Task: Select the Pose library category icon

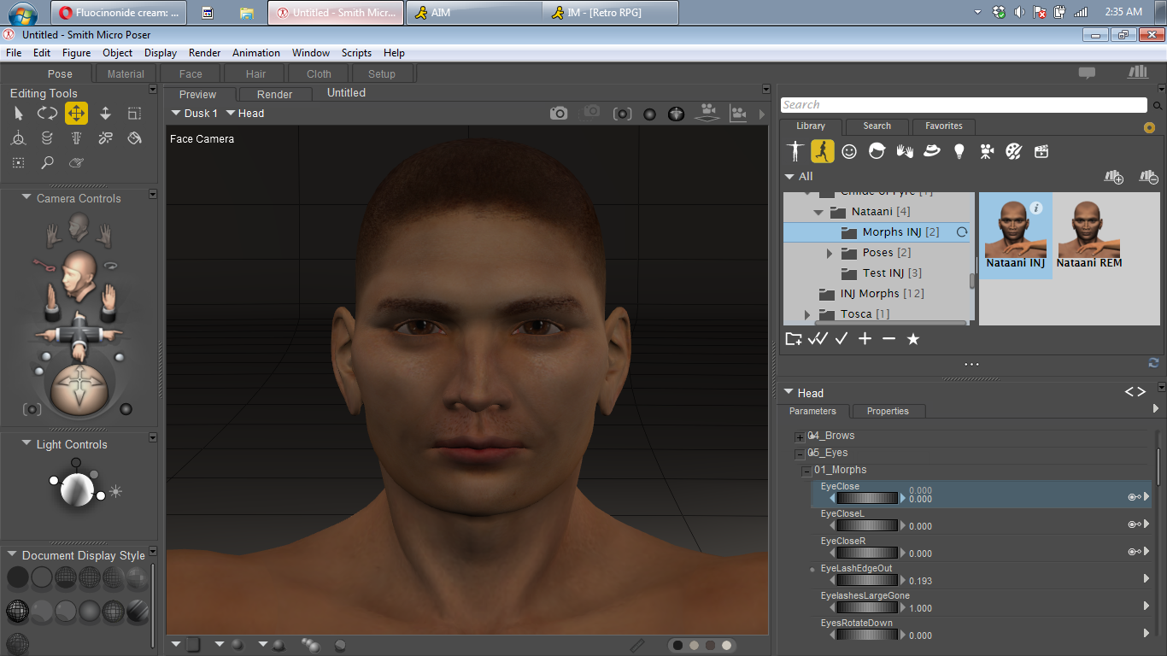Action: (823, 151)
